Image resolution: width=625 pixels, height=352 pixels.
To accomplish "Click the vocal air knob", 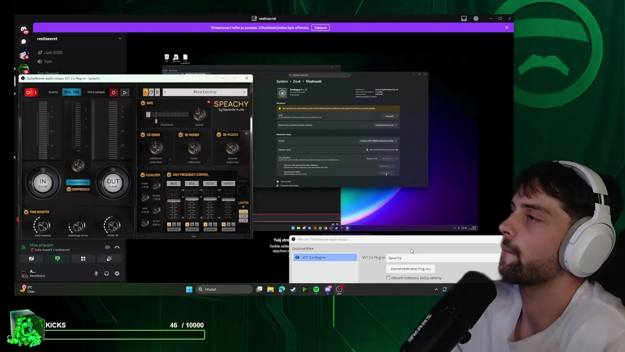I will tap(113, 226).
